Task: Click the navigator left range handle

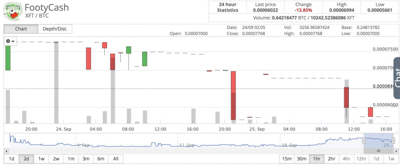Action: coord(364,140)
